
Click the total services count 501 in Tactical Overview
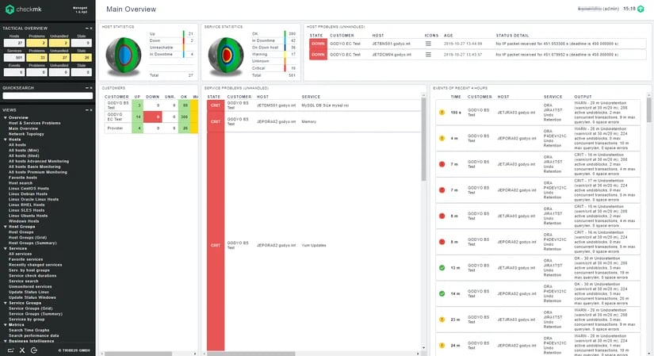point(14,58)
